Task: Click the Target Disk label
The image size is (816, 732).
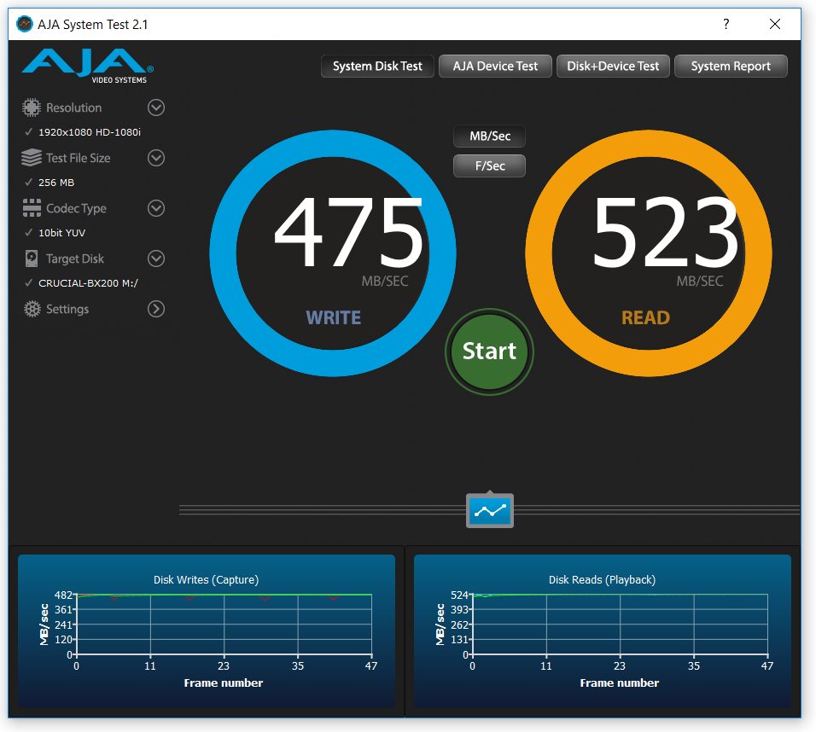Action: click(x=75, y=259)
